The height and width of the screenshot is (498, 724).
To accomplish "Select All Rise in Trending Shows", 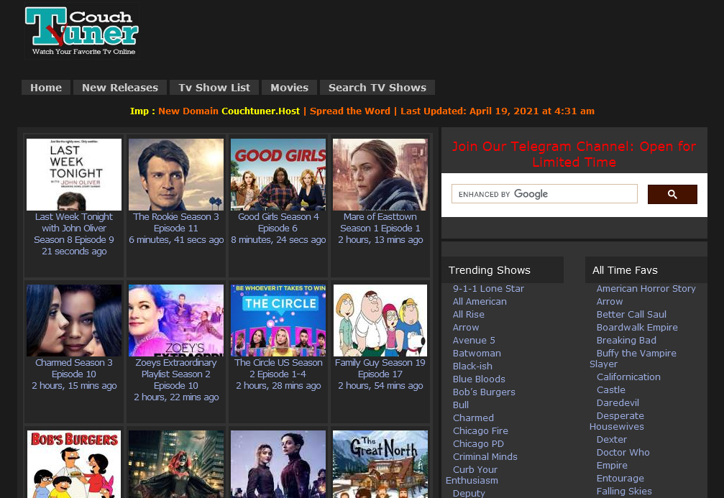I will [468, 314].
